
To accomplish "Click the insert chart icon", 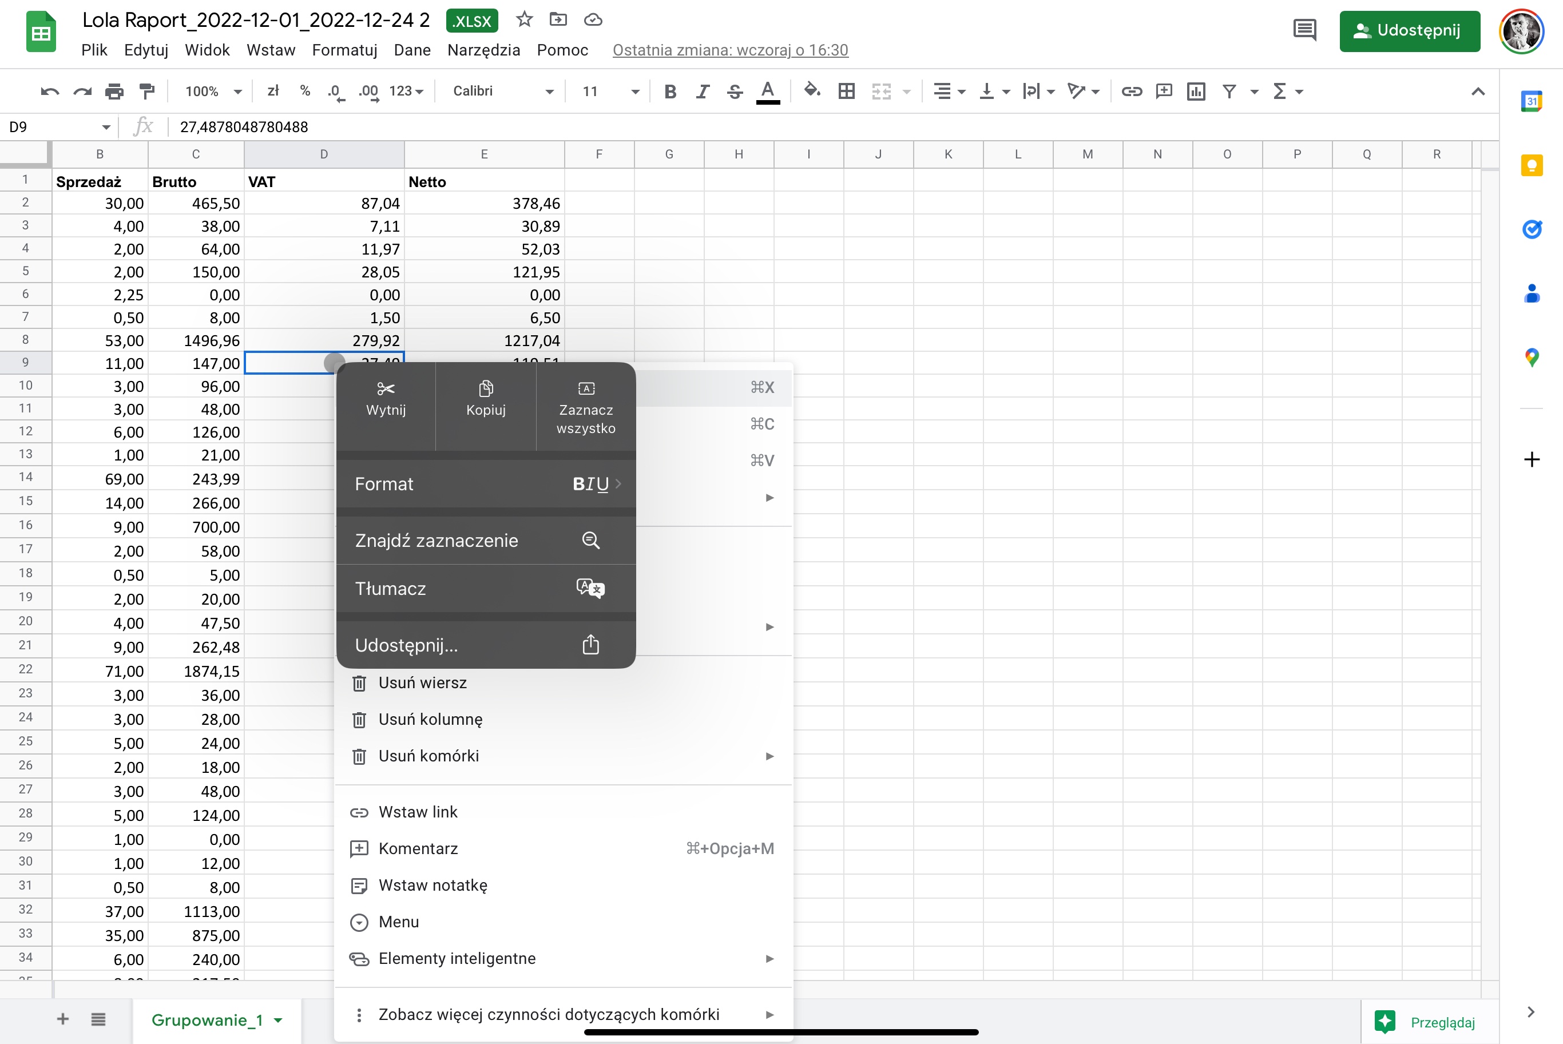I will click(x=1196, y=91).
